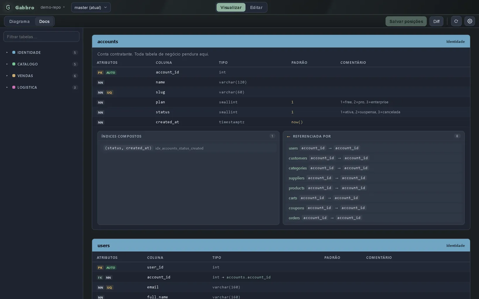Image resolution: width=479 pixels, height=299 pixels.
Task: Click the Gabbro logo icon
Action: coord(8,7)
